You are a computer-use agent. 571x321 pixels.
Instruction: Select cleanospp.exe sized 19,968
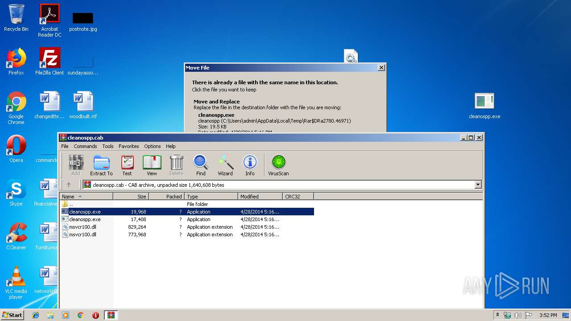pos(187,212)
